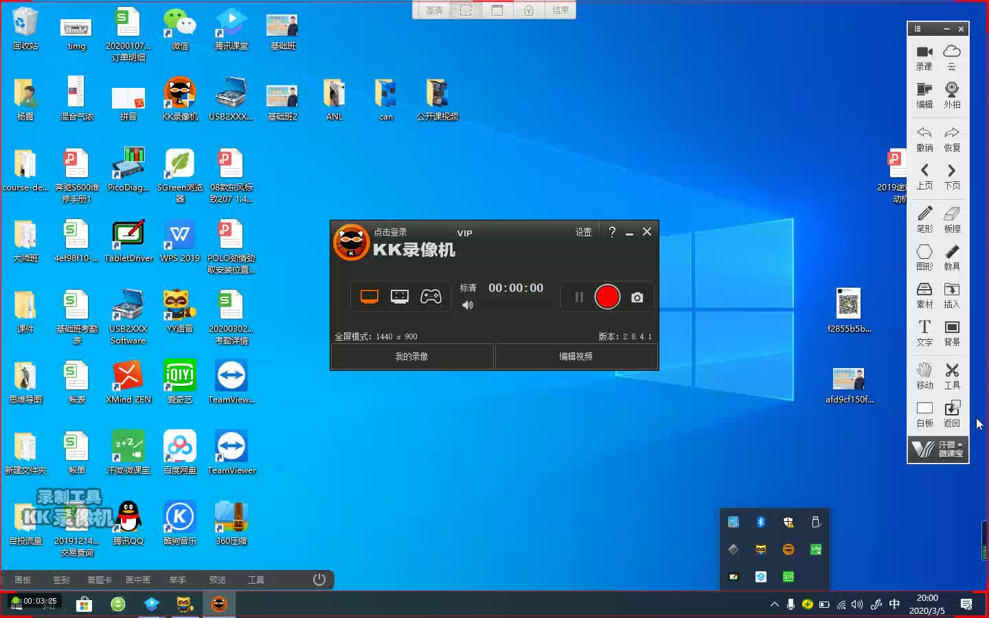The image size is (989, 618).
Task: Select the 板擦 eraser tool
Action: [x=951, y=220]
